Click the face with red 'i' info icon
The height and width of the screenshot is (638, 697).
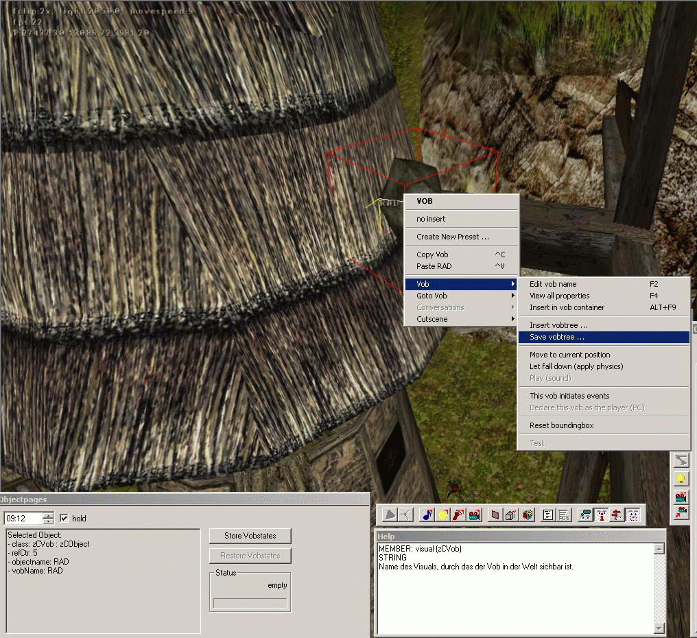point(601,515)
